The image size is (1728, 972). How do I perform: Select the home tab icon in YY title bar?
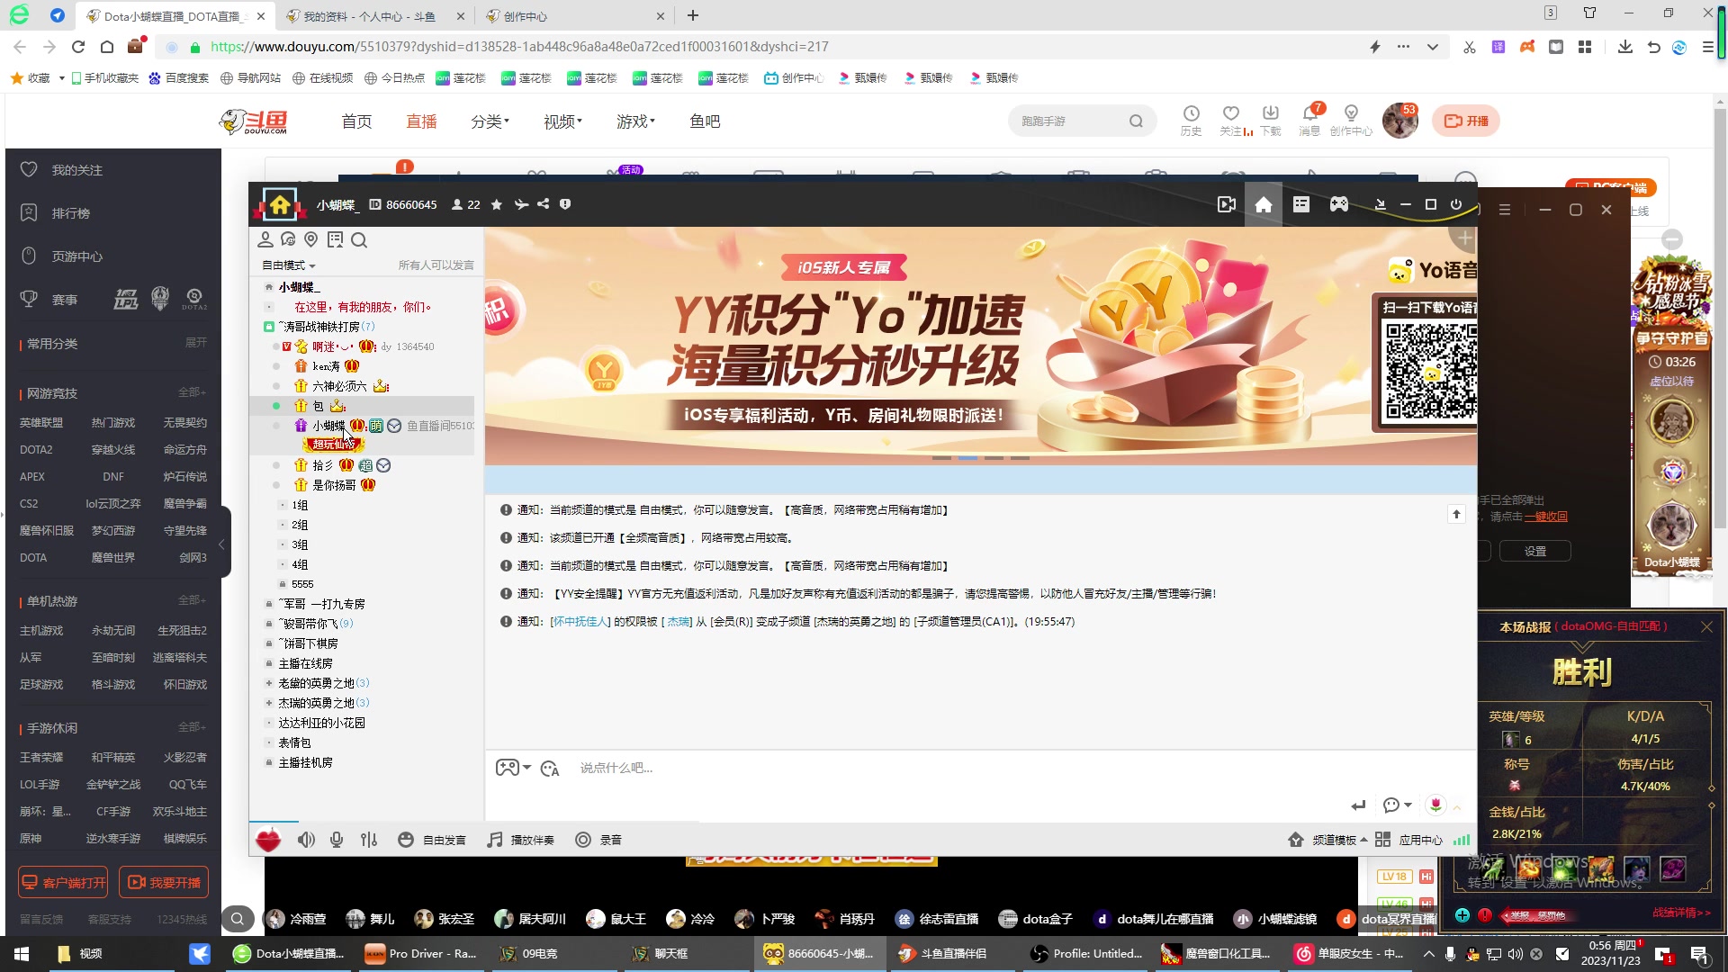[1264, 204]
